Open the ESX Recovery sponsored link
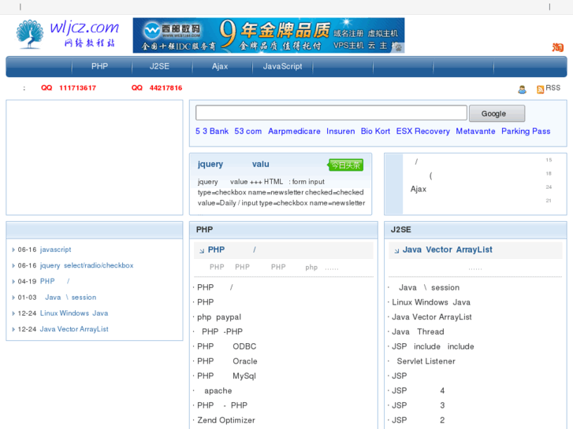The image size is (573, 429). (x=422, y=131)
